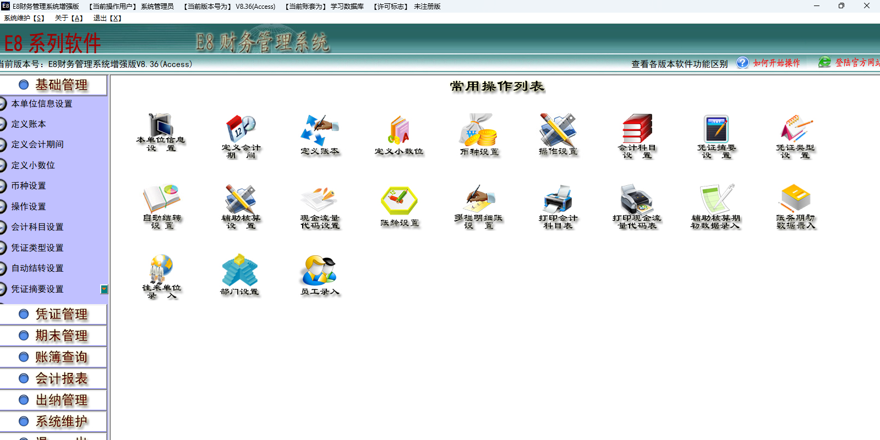
Task: Open the 员工录入 person icon
Action: tap(319, 270)
